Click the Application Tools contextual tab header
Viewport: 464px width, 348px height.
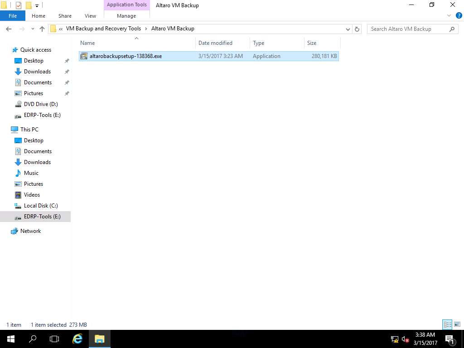point(127,5)
